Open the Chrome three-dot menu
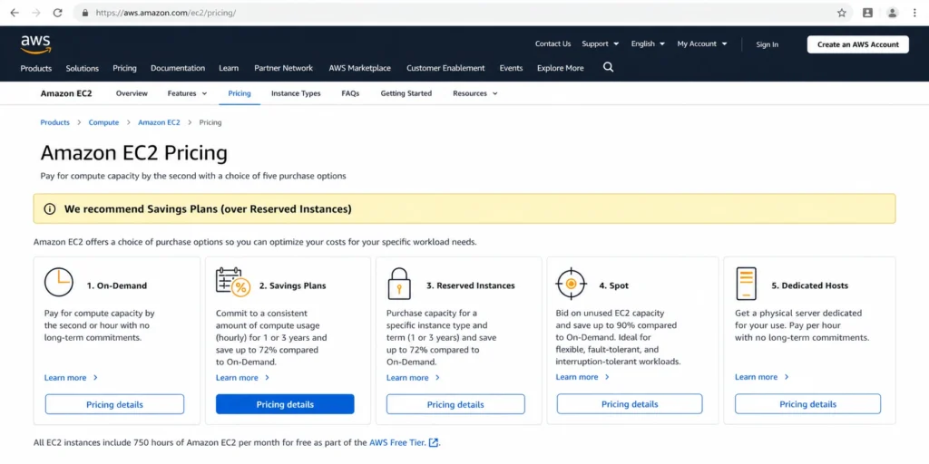 tap(914, 13)
